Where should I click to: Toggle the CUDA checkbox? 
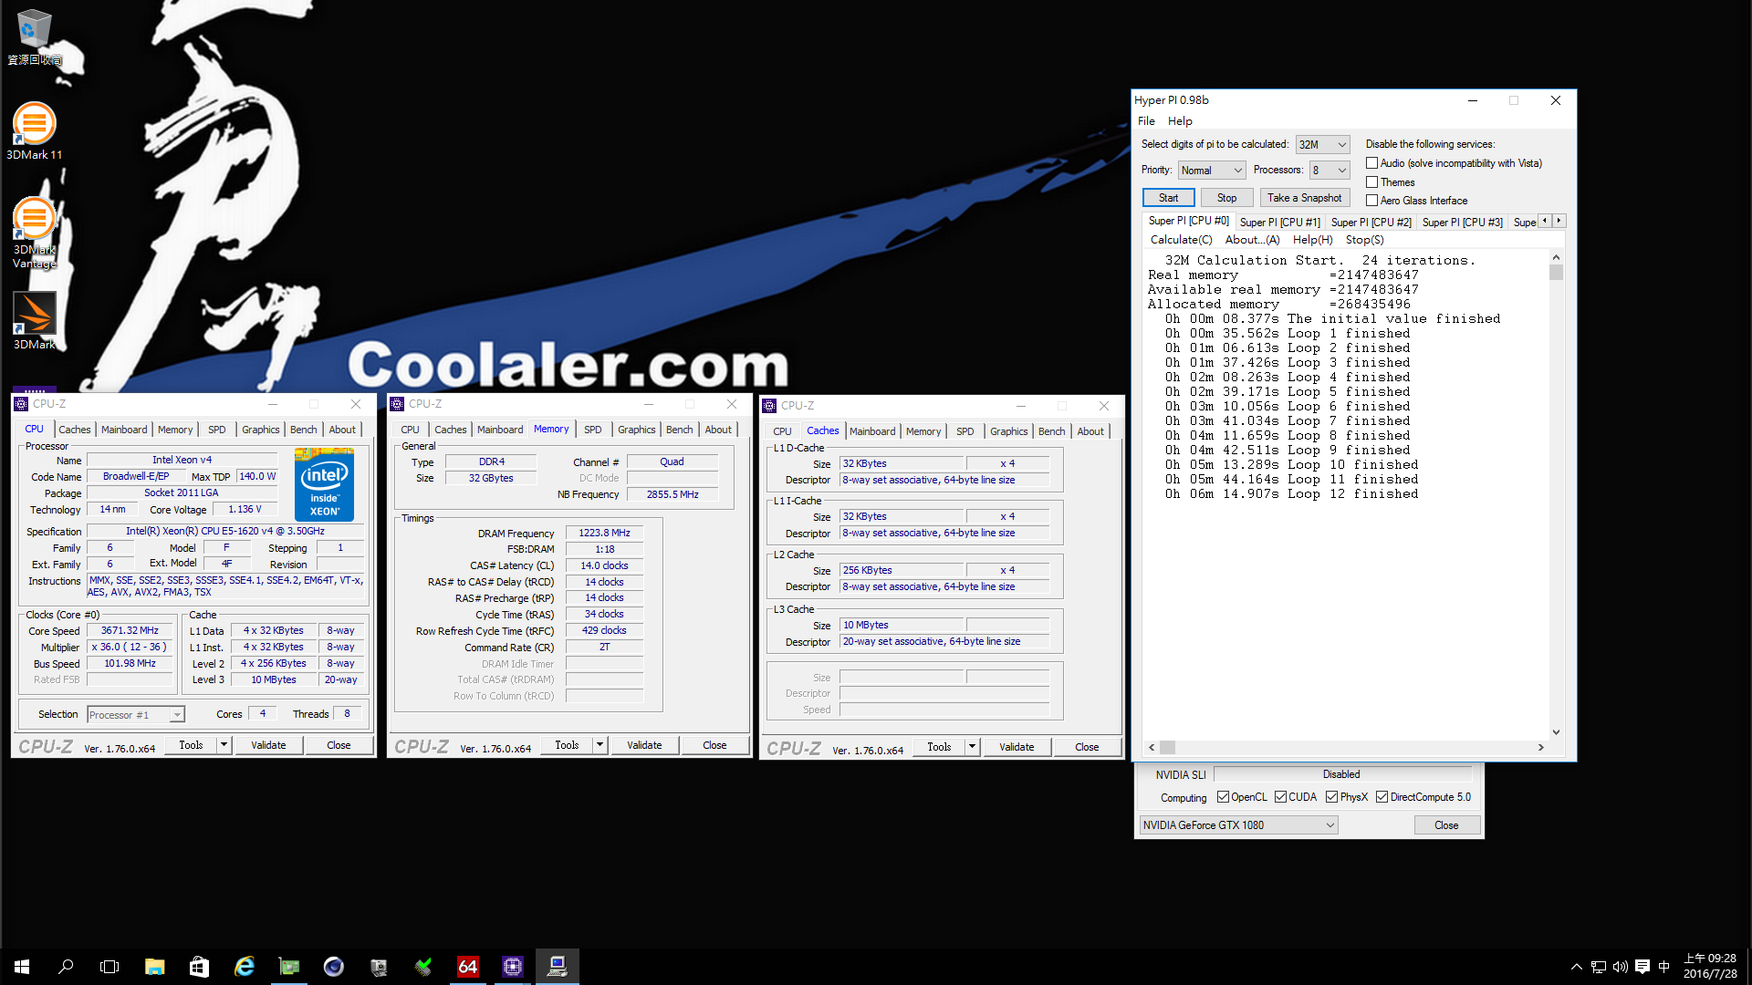point(1280,797)
